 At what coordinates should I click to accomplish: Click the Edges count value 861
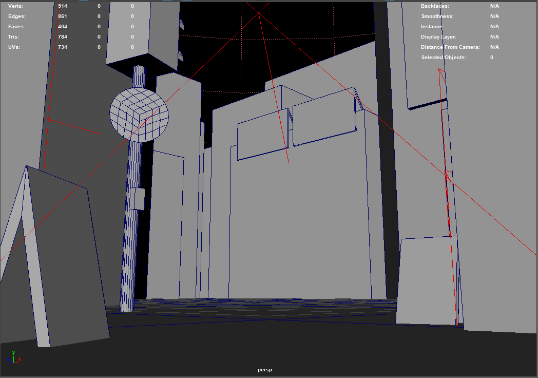[x=63, y=16]
